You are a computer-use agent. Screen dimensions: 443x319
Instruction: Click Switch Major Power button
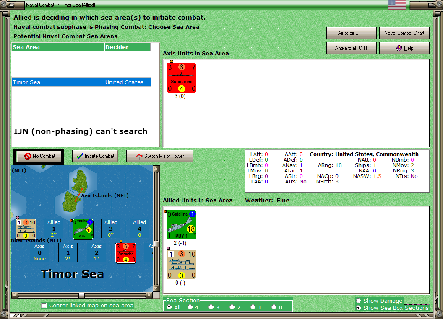click(x=160, y=156)
